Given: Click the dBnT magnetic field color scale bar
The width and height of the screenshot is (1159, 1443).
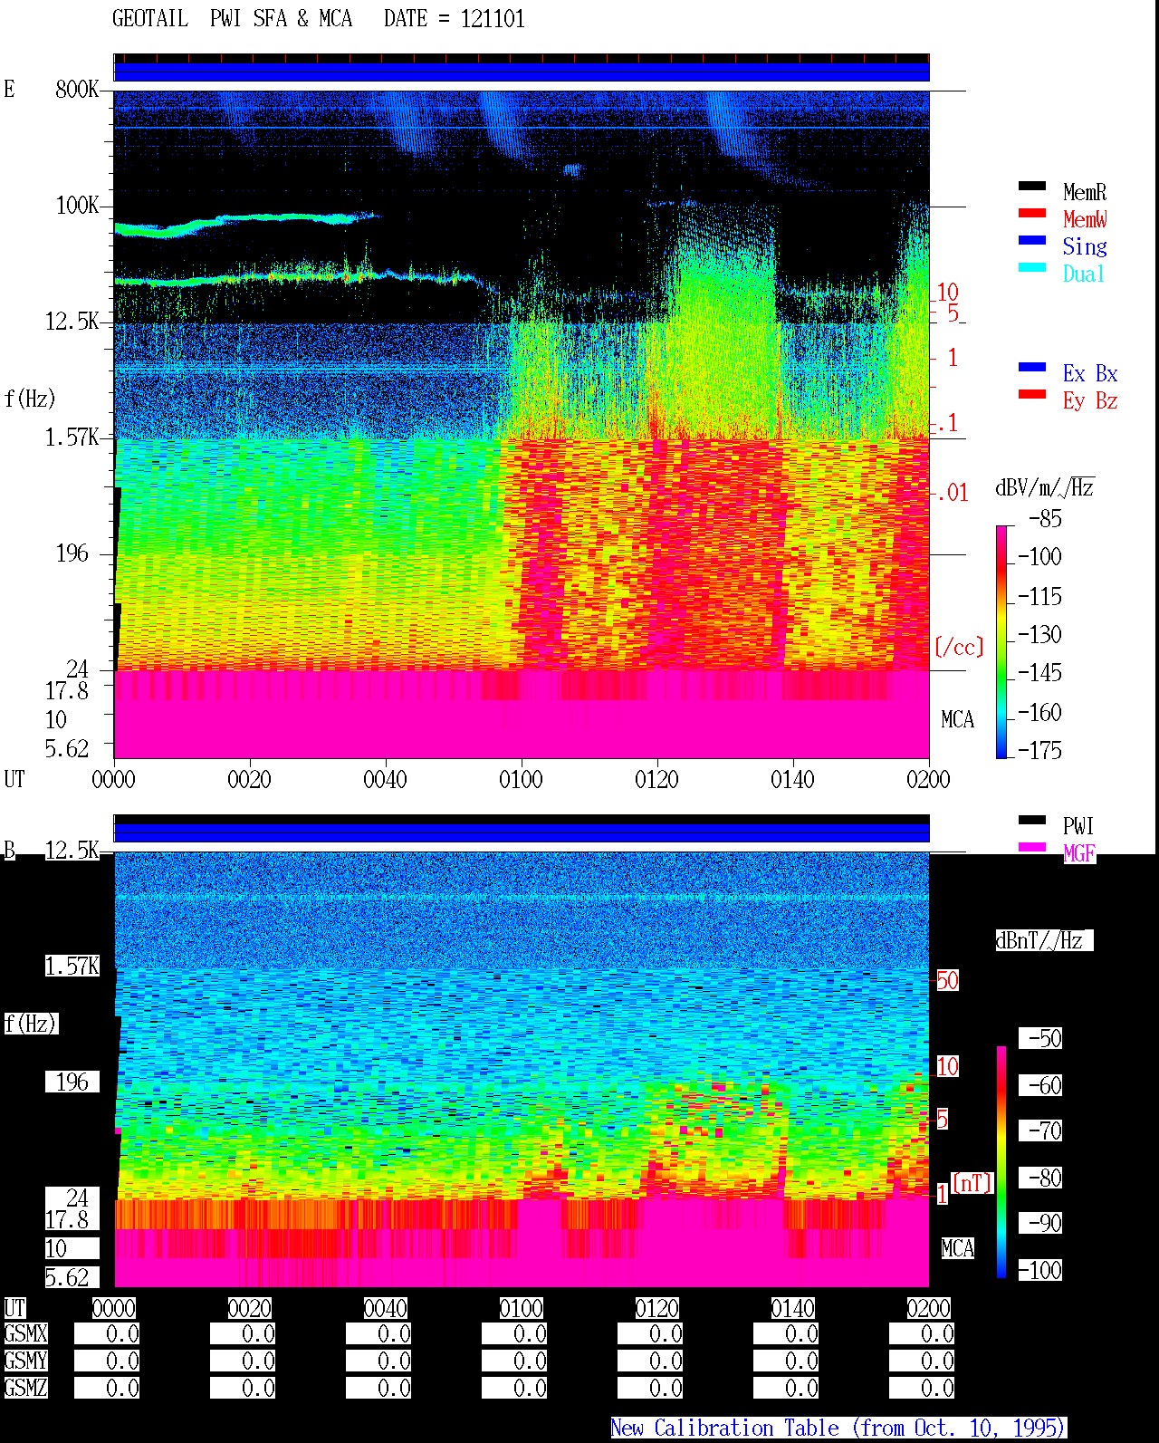Looking at the screenshot, I should pyautogui.click(x=1001, y=1162).
